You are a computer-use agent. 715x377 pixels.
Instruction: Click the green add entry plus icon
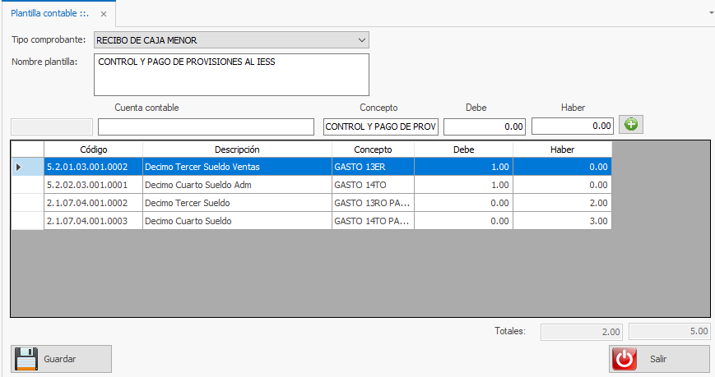[x=632, y=125]
